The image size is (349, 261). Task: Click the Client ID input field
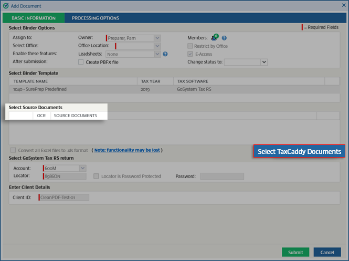(64, 197)
